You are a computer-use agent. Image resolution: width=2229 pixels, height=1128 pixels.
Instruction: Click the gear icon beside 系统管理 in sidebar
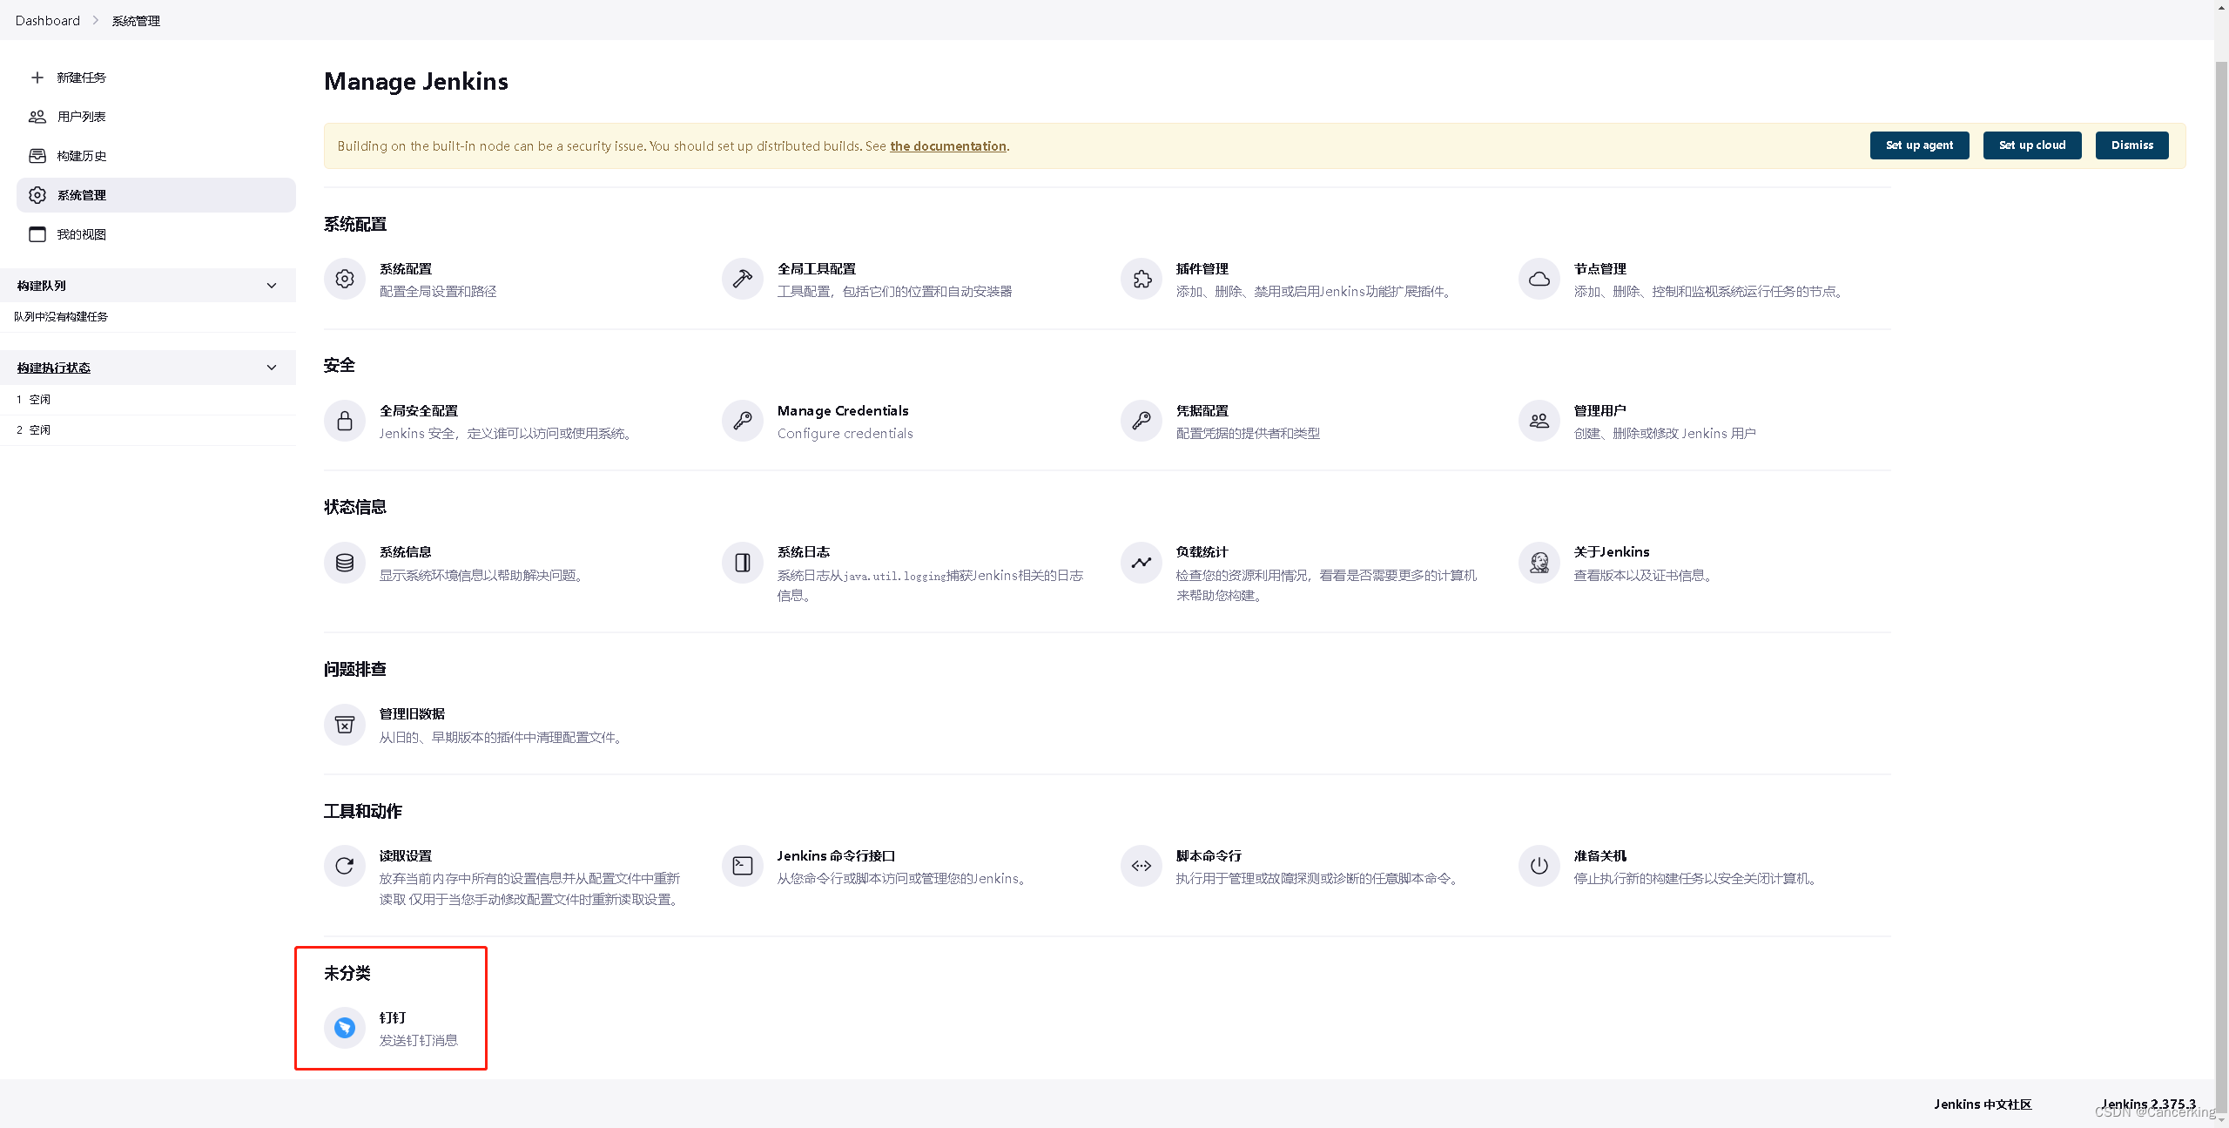point(37,195)
